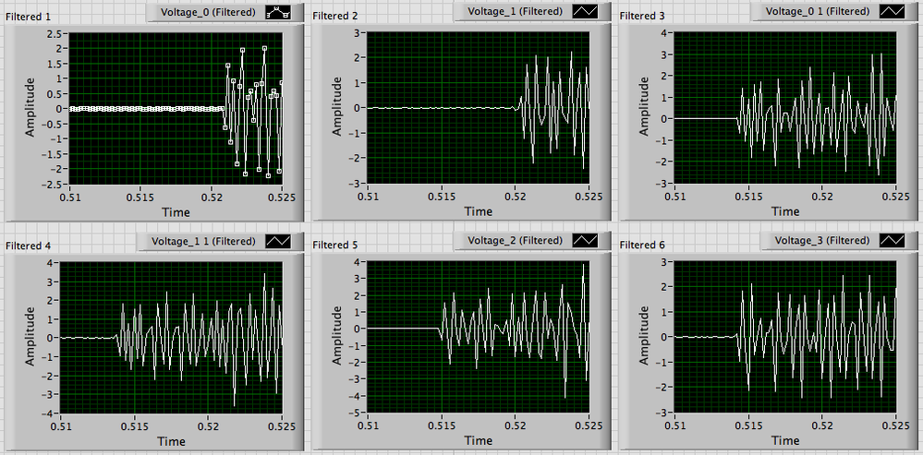Select the Voltage_0 (Filtered) legend label

pos(208,12)
